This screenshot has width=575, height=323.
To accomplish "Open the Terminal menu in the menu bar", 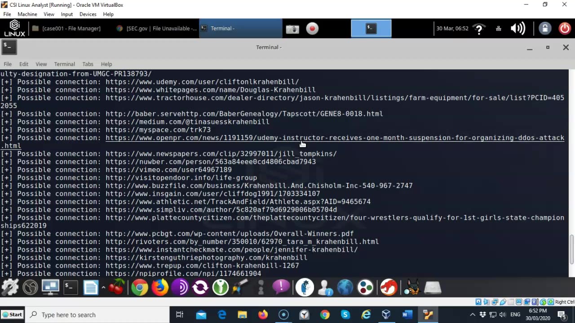I will click(x=64, y=64).
